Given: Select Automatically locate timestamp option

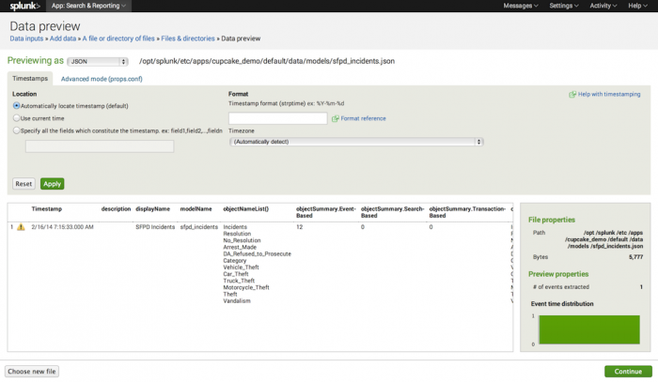Looking at the screenshot, I should (16, 105).
